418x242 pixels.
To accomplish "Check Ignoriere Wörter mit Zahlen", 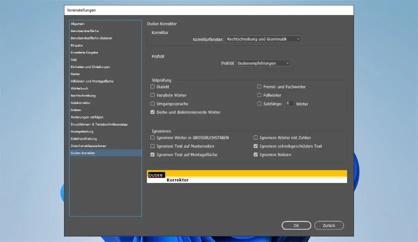I will coord(255,138).
